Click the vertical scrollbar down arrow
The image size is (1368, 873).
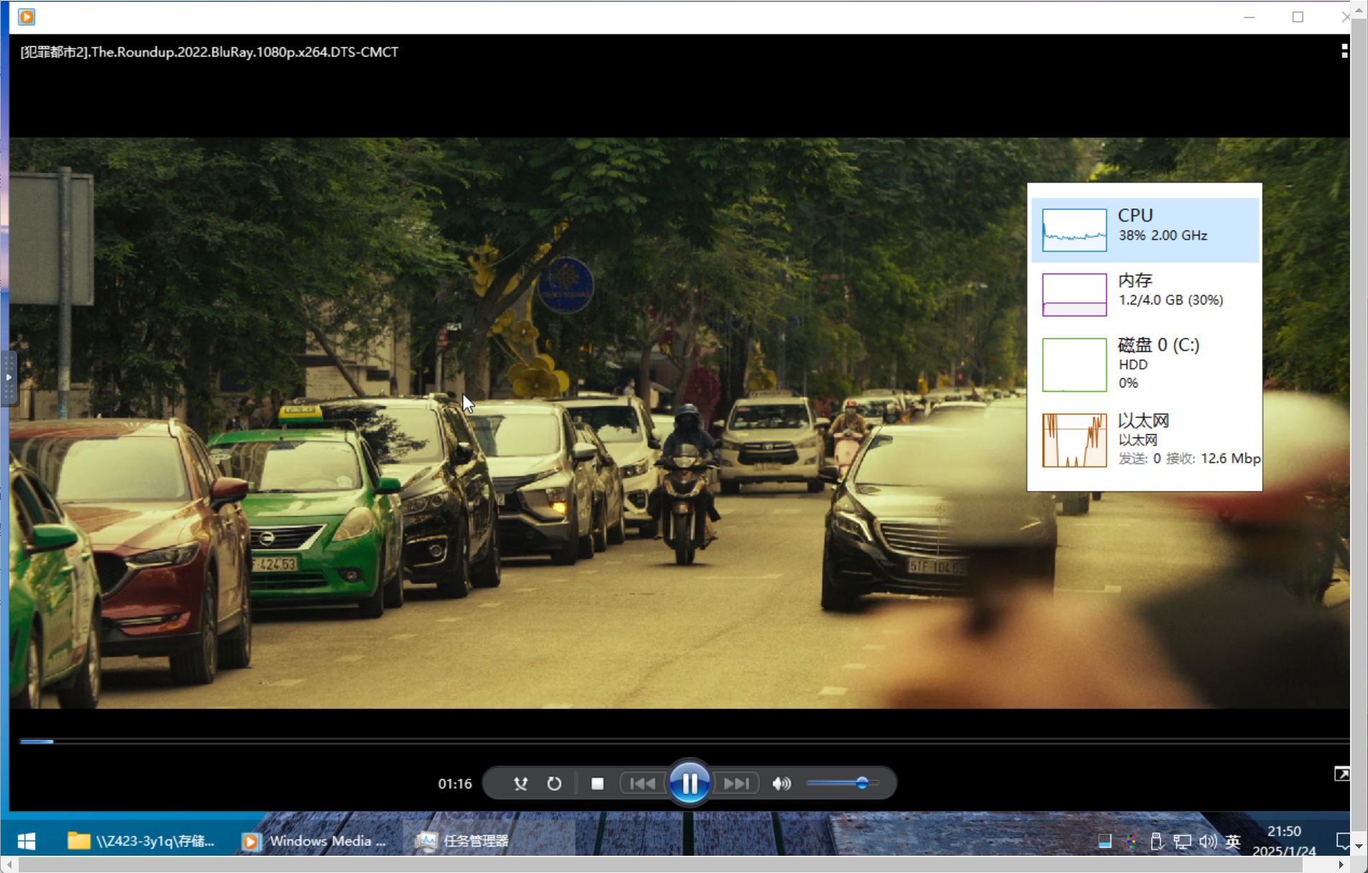tap(1359, 846)
